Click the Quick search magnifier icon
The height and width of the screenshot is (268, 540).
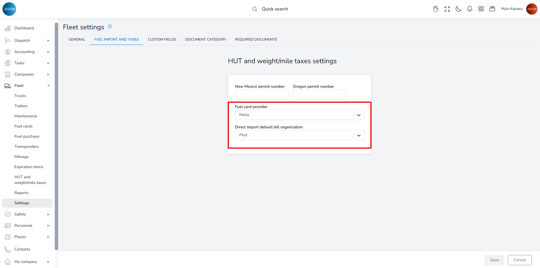(x=254, y=9)
